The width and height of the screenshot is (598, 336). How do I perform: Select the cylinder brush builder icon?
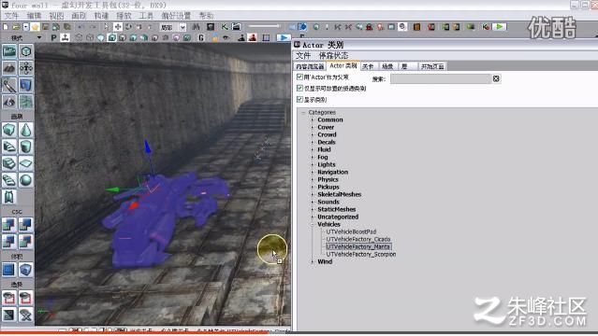pyautogui.click(x=25, y=147)
